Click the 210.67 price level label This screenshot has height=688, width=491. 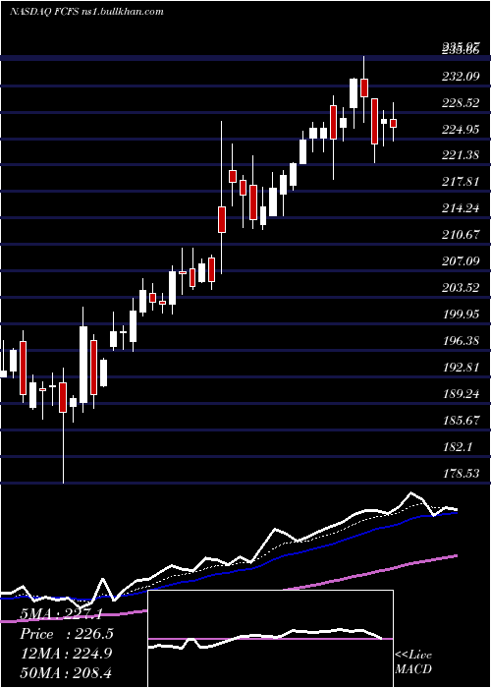pyautogui.click(x=461, y=235)
